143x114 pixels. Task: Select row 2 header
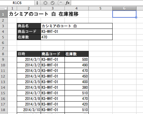coord(4,21)
